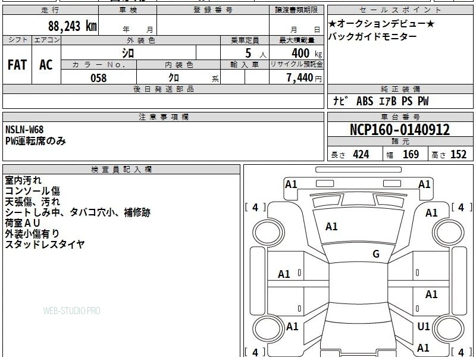
Task: Click the NSLN-W68 note
Action: coord(24,130)
